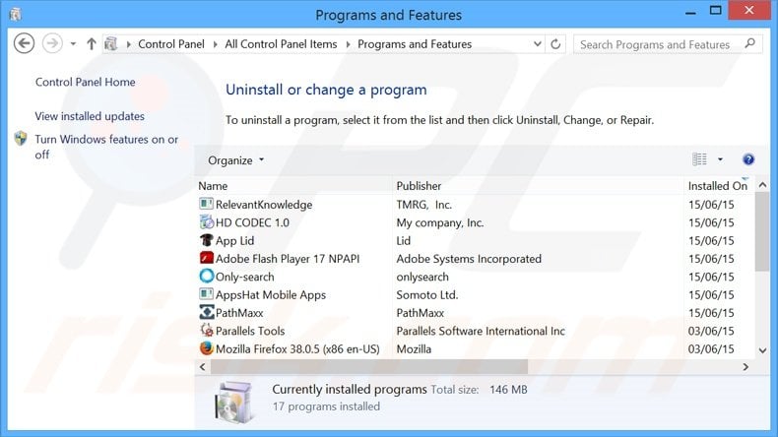This screenshot has width=778, height=437.
Task: Click the vertical scrollbar up arrow
Action: tap(762, 184)
